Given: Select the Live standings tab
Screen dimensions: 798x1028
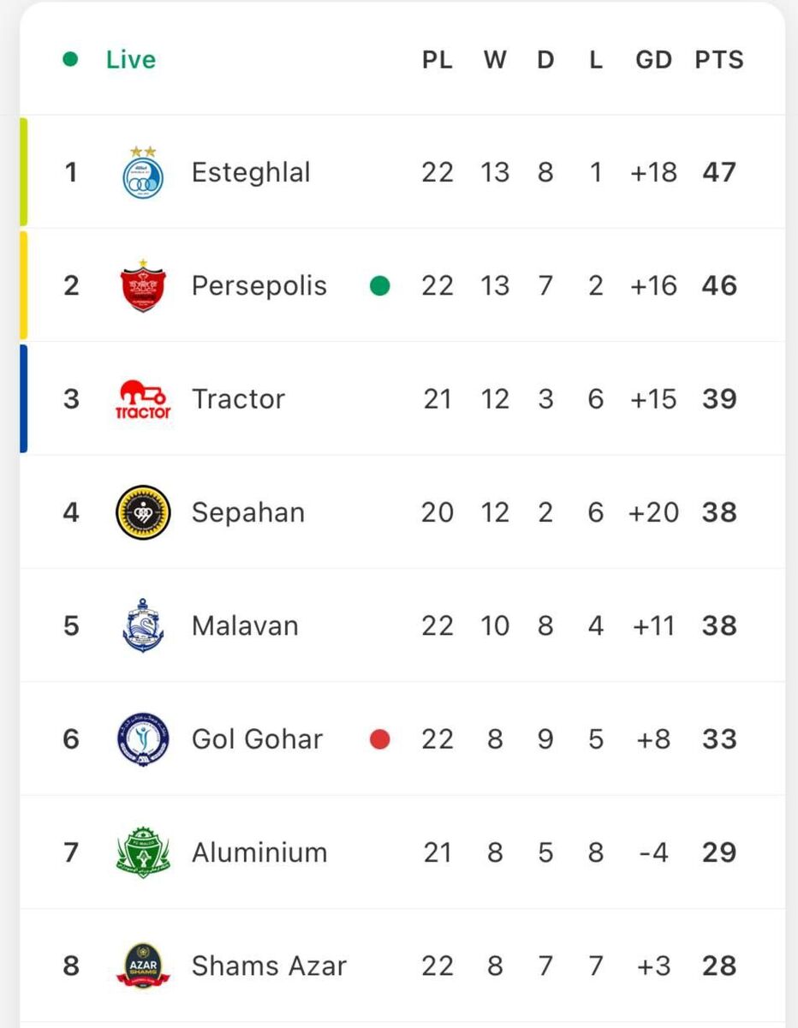Looking at the screenshot, I should 130,60.
